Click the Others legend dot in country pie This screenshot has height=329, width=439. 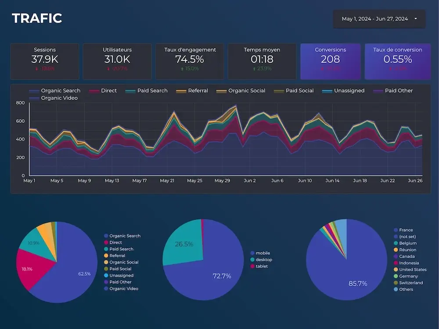point(396,289)
